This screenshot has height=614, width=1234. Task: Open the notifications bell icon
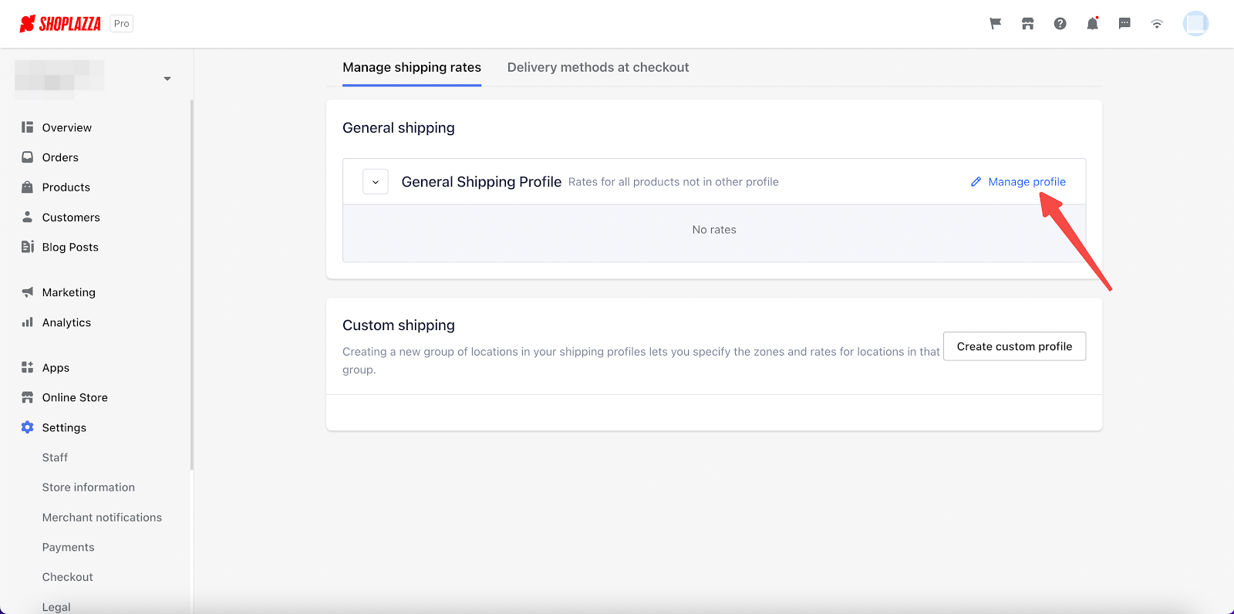point(1093,24)
